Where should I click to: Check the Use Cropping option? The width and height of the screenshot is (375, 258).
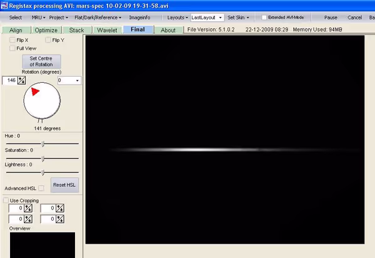pyautogui.click(x=6, y=201)
